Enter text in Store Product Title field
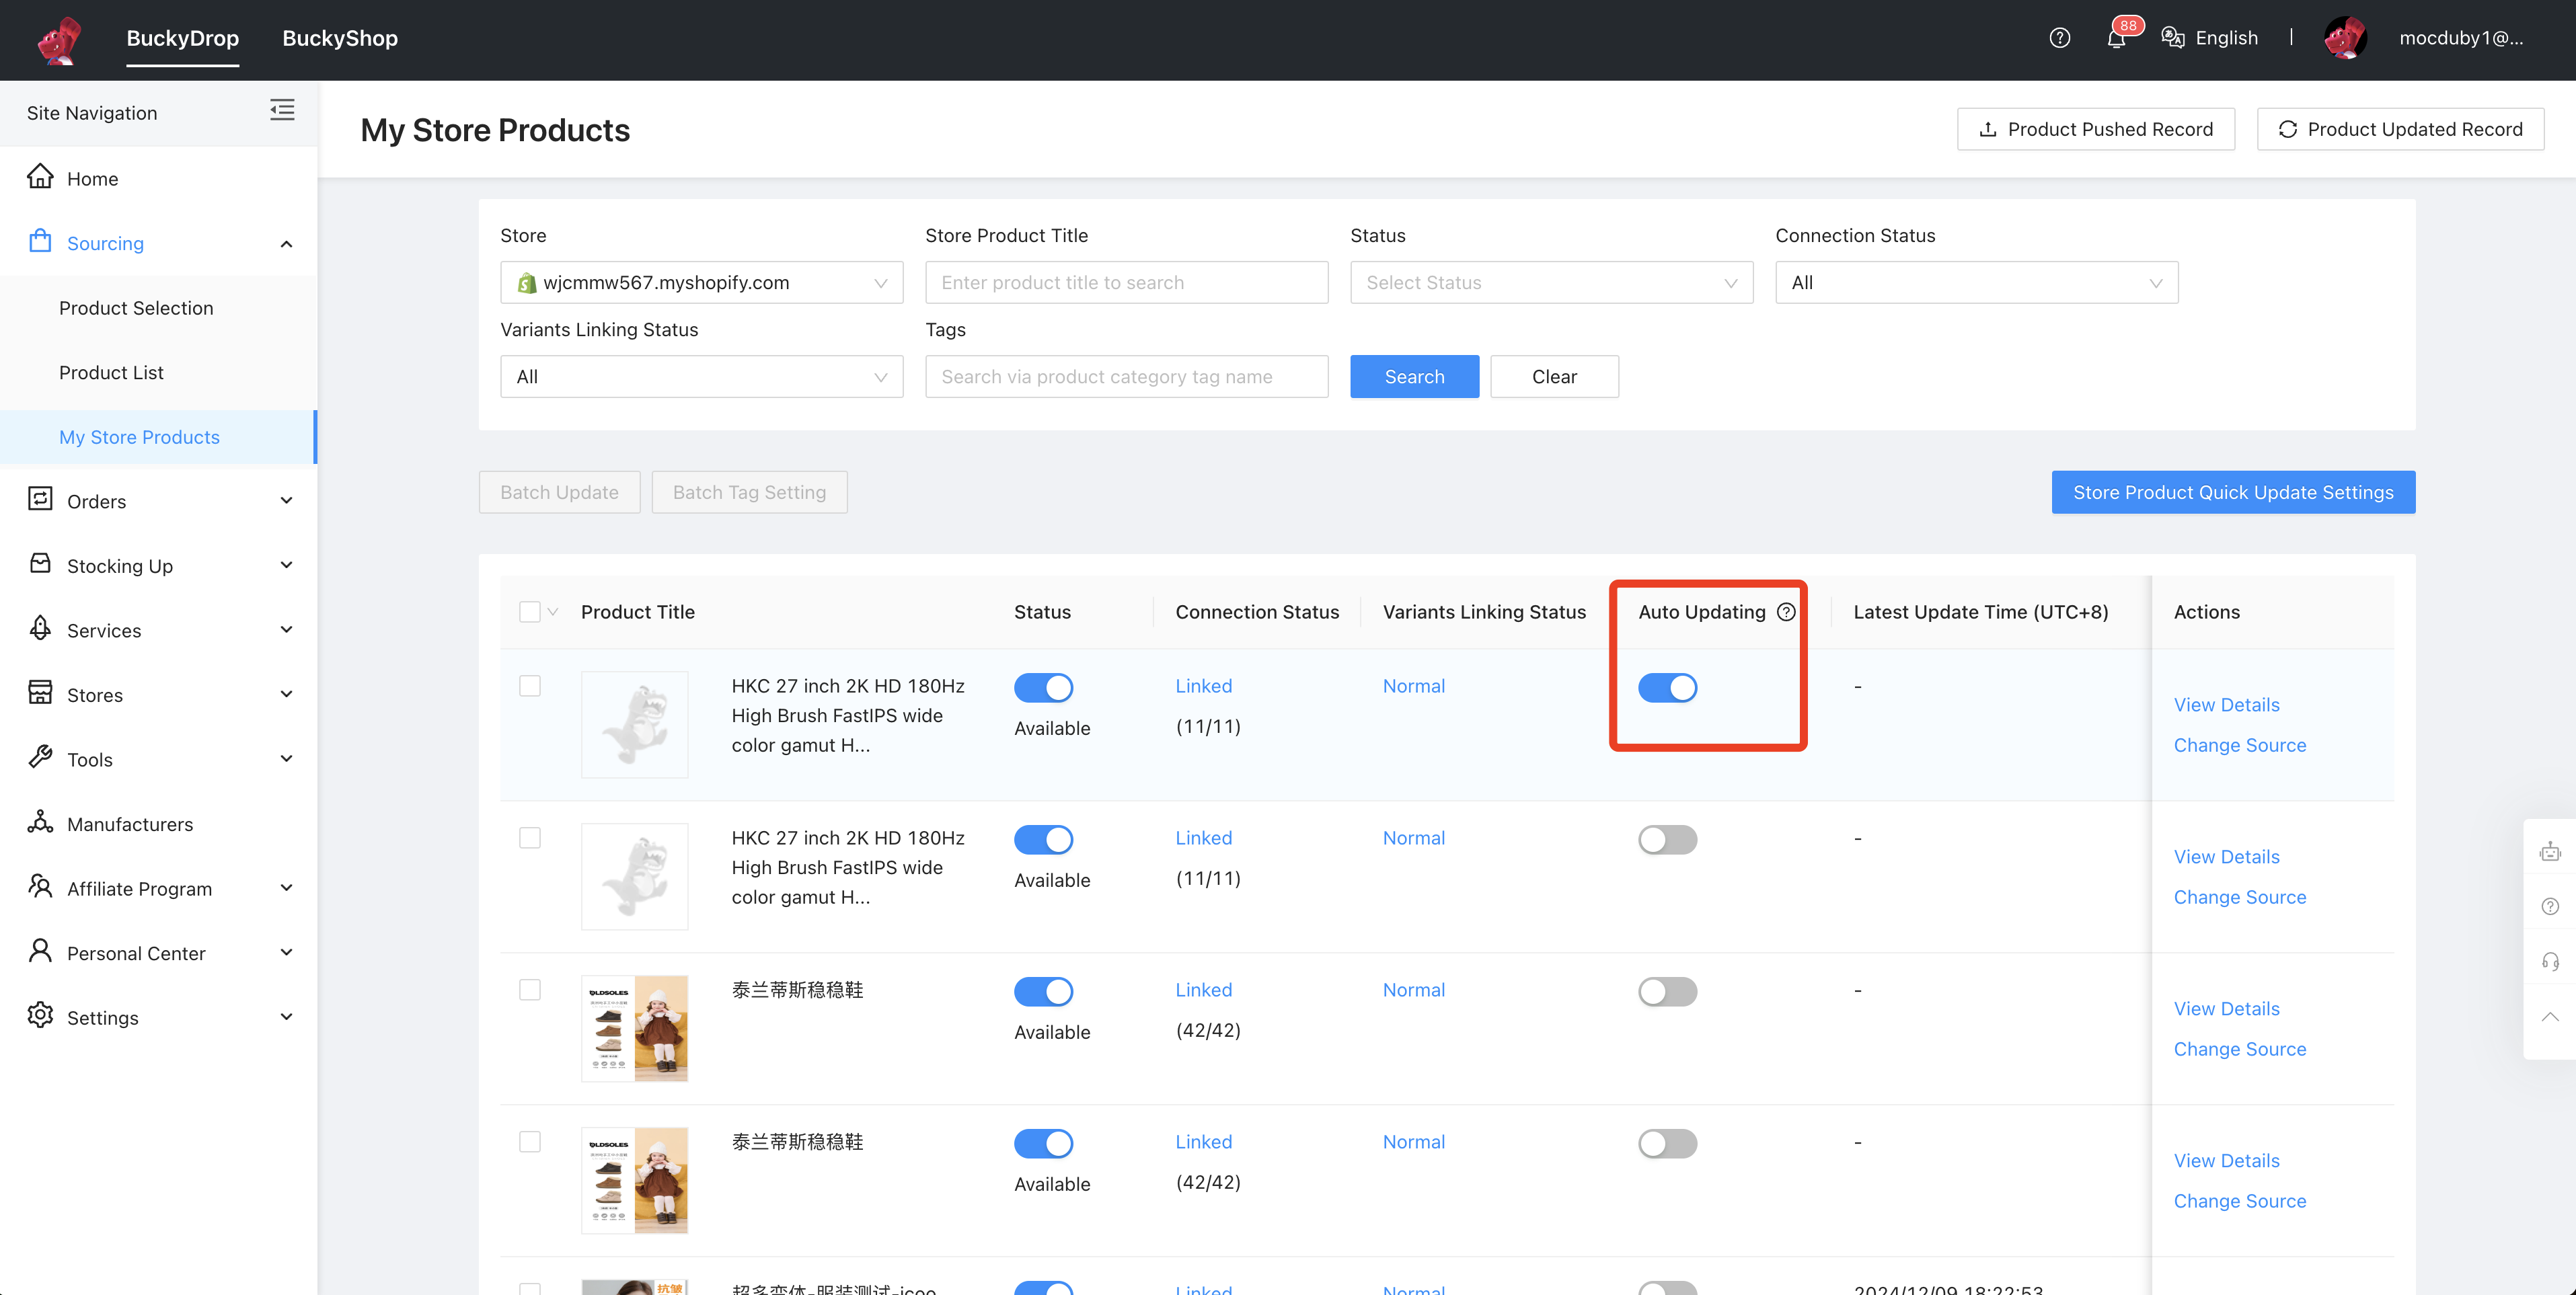The height and width of the screenshot is (1295, 2576). click(1126, 282)
